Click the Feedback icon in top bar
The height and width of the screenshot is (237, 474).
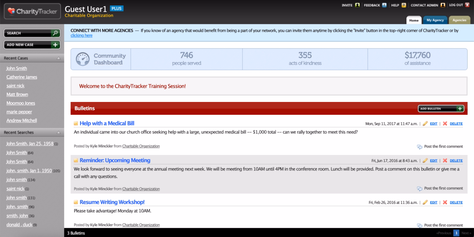pyautogui.click(x=384, y=5)
